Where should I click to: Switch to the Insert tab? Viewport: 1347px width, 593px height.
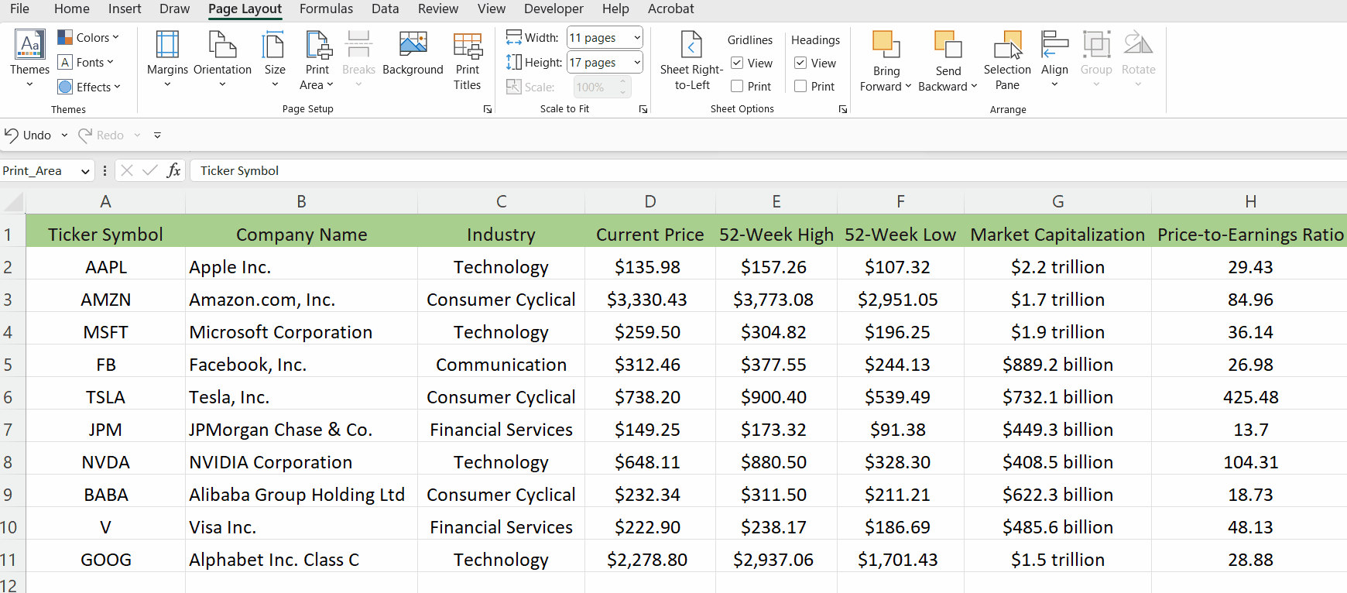[x=125, y=9]
